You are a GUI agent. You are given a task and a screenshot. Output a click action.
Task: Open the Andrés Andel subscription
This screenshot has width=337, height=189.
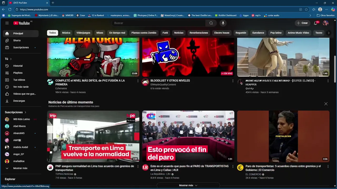[x=21, y=147]
